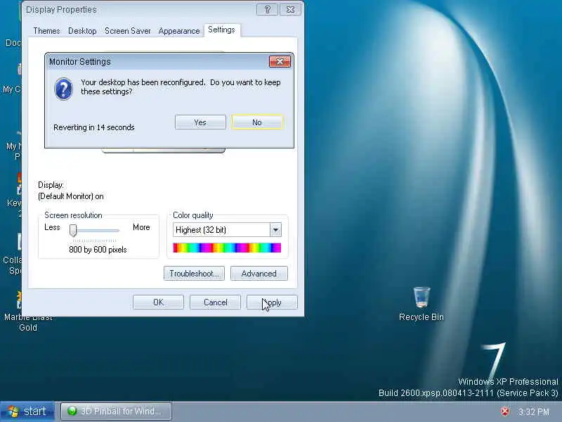Close the Monitor Settings dialog
562x422 pixels.
[x=280, y=61]
